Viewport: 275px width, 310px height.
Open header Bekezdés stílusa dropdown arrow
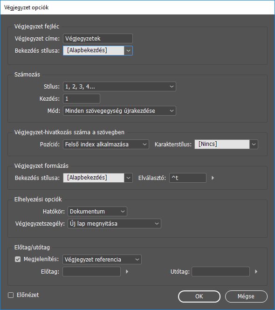tap(128, 51)
